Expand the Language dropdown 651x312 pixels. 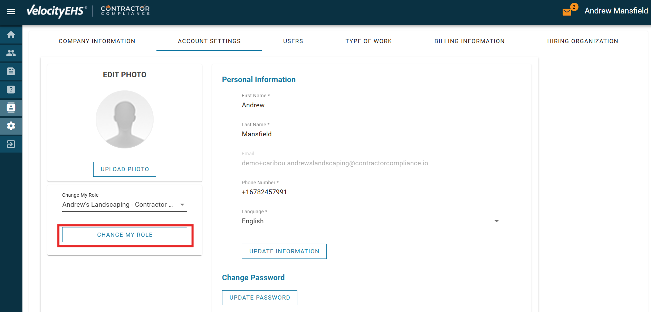coord(371,221)
